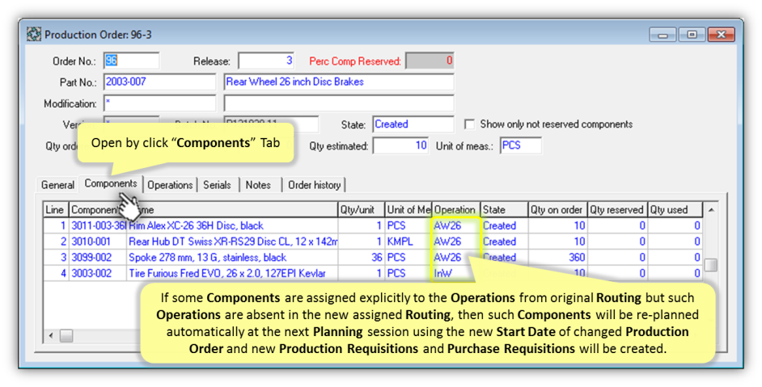Click the horizontal scroll left arrow
Viewport: 762px width, 387px height.
click(52, 335)
